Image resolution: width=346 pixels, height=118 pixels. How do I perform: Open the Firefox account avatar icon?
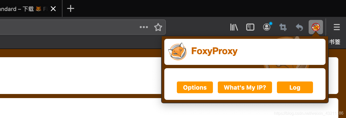tap(267, 27)
